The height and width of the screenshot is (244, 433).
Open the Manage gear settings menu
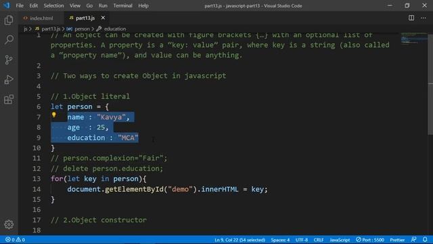click(x=9, y=224)
